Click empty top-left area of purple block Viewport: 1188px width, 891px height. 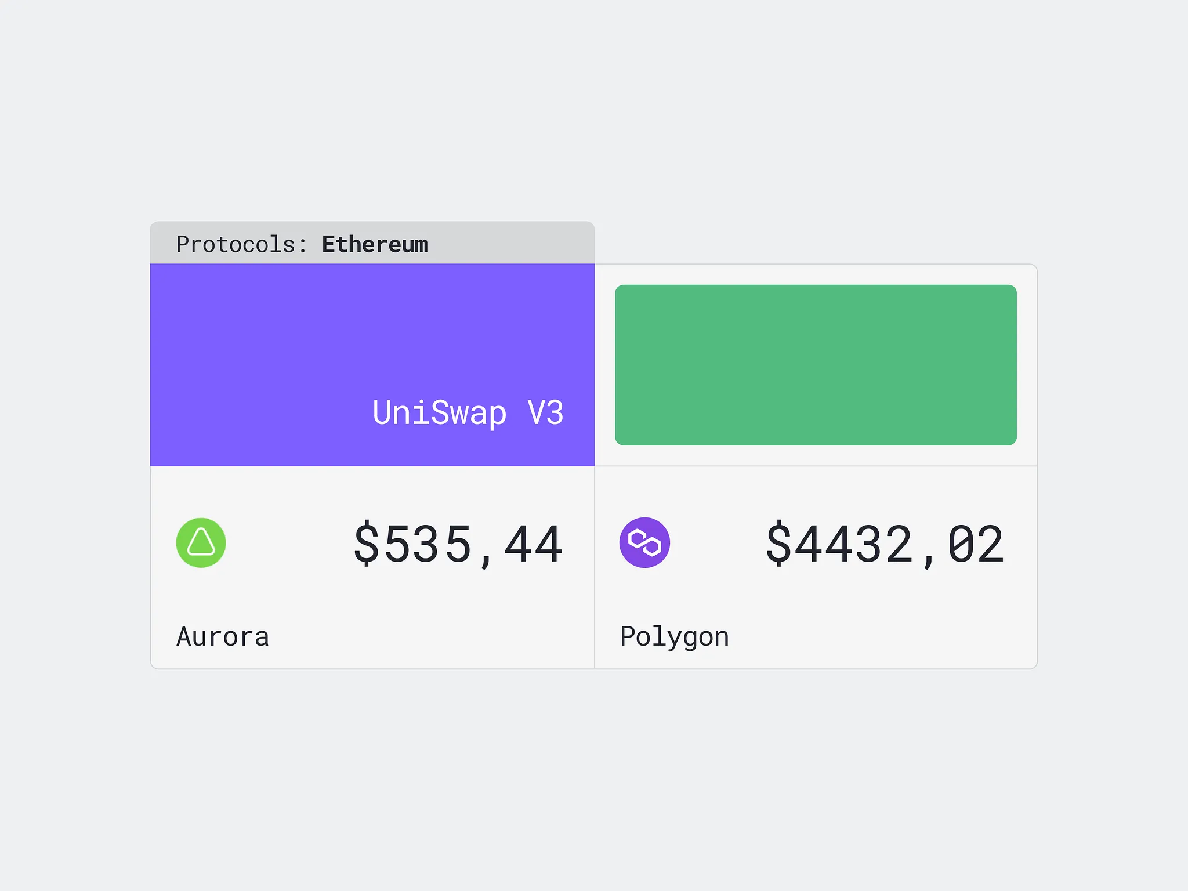point(232,307)
